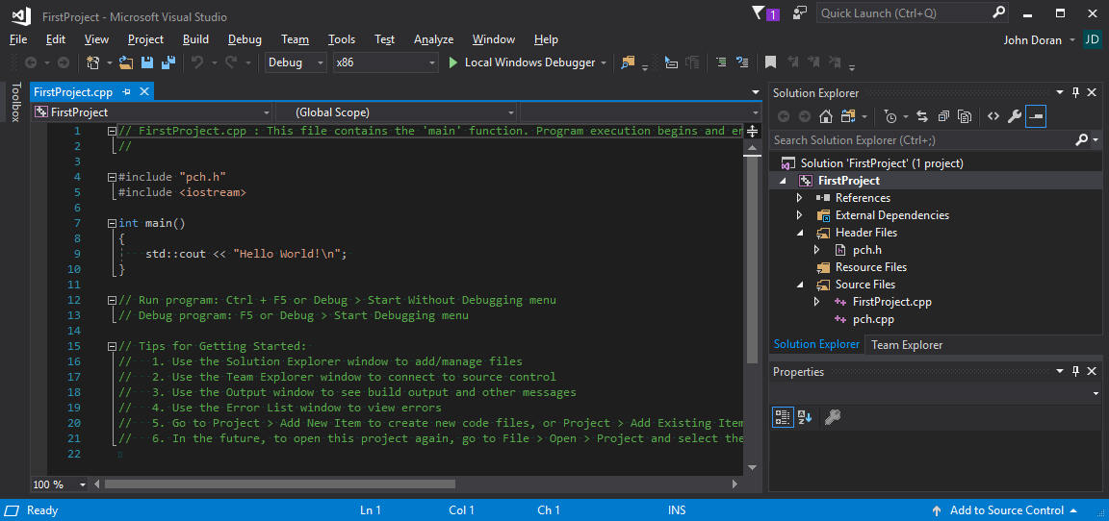The image size is (1109, 521).
Task: Select the FirstProject.cpp editor tab
Action: click(73, 91)
